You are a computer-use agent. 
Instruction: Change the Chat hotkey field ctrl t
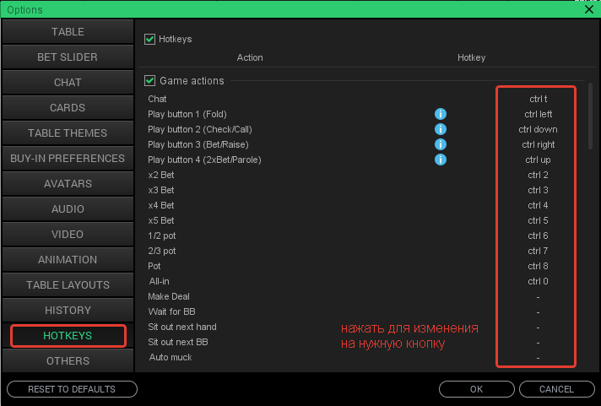(x=538, y=99)
